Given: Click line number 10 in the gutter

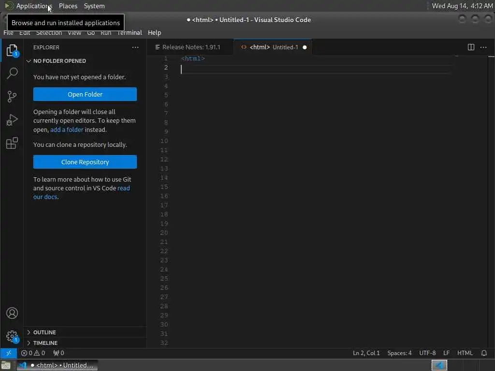Looking at the screenshot, I should [164, 141].
